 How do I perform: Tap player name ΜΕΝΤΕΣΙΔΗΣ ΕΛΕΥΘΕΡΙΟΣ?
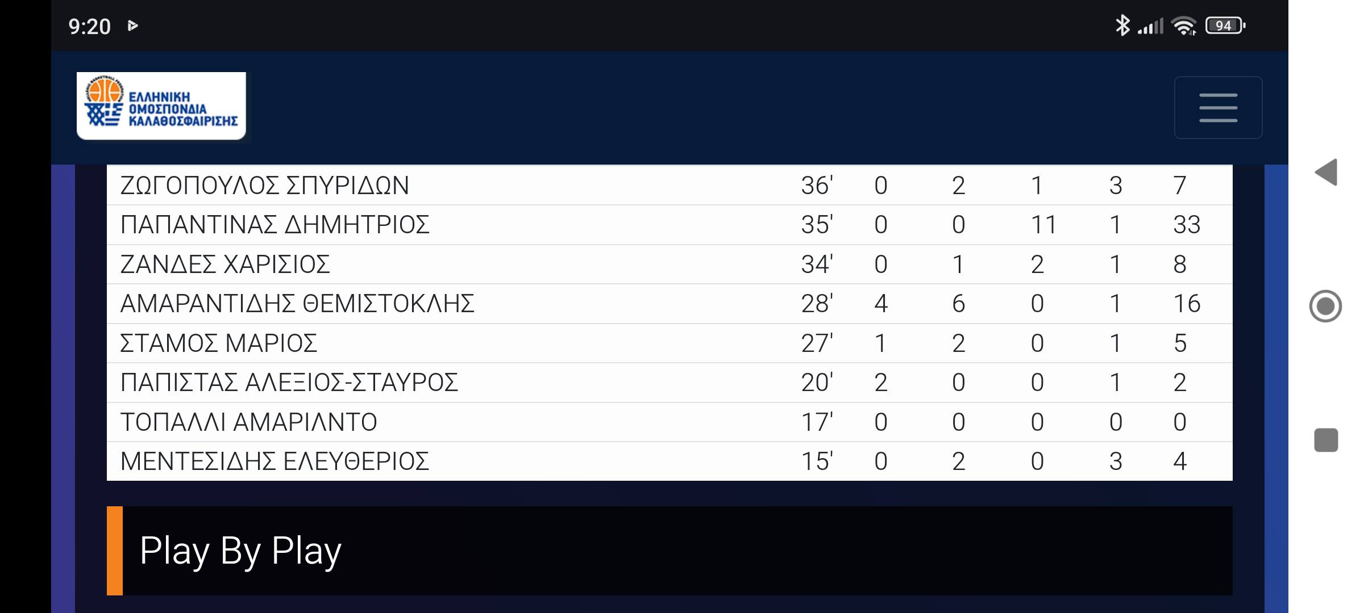point(275,461)
